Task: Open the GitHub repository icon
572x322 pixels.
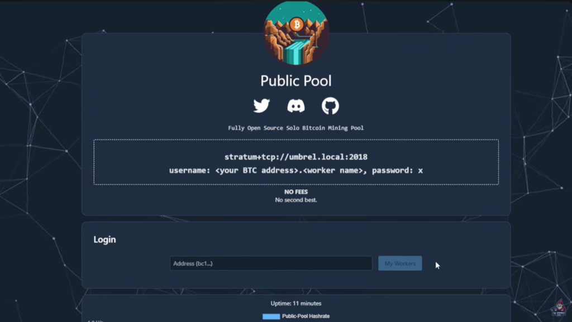Action: click(x=330, y=106)
